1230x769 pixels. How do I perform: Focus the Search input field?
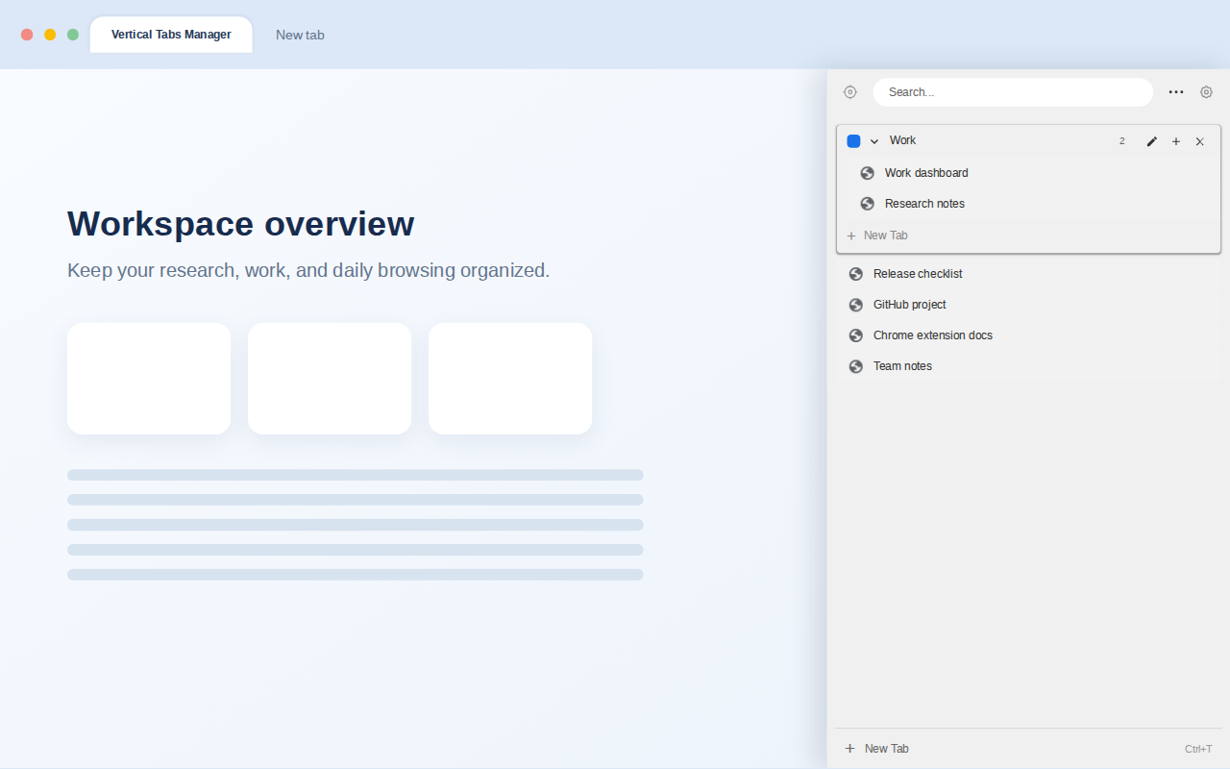coord(1013,92)
